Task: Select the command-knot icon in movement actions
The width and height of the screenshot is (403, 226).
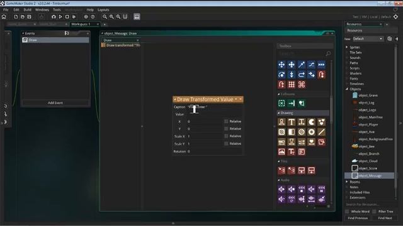Action: [x=302, y=85]
